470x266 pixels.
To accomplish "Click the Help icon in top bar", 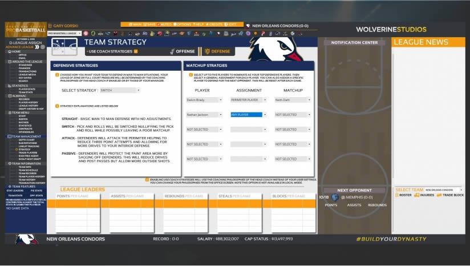I will (x=198, y=25).
